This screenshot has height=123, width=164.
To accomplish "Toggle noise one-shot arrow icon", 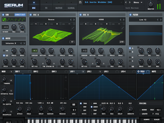I will (x=7, y=51).
